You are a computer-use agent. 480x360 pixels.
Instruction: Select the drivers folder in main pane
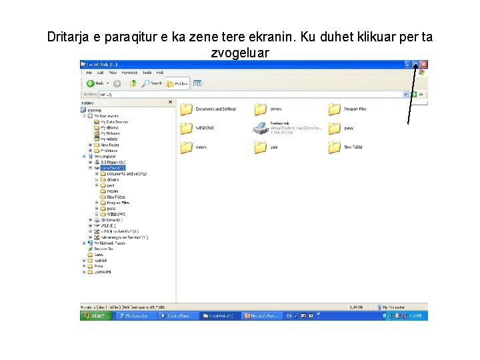pyautogui.click(x=268, y=109)
